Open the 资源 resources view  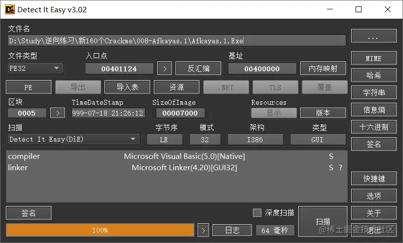coord(177,87)
